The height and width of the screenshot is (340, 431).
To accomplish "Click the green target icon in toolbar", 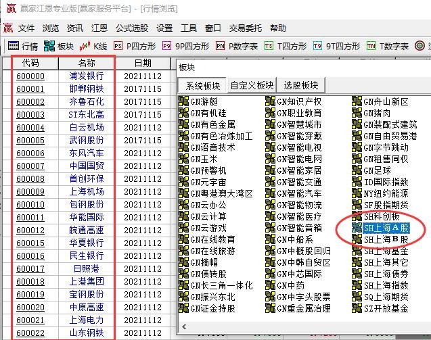I will (419, 45).
